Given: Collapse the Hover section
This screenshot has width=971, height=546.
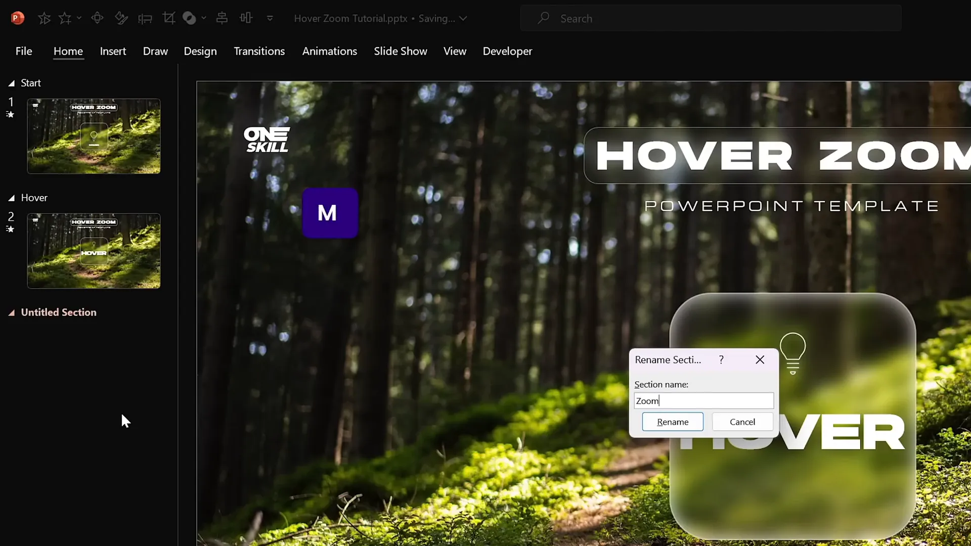Looking at the screenshot, I should coord(12,197).
